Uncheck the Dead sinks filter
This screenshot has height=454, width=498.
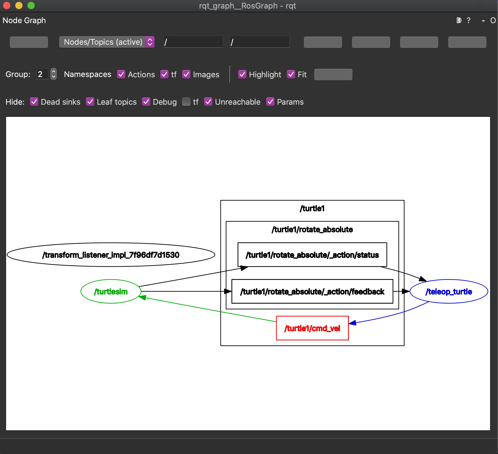click(x=34, y=102)
